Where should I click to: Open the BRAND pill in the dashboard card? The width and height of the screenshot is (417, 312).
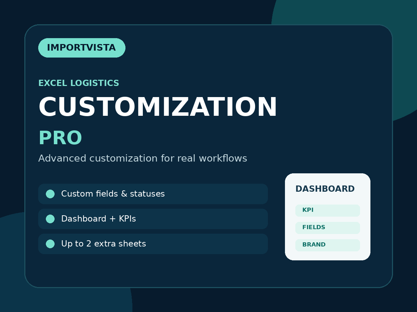pos(328,245)
